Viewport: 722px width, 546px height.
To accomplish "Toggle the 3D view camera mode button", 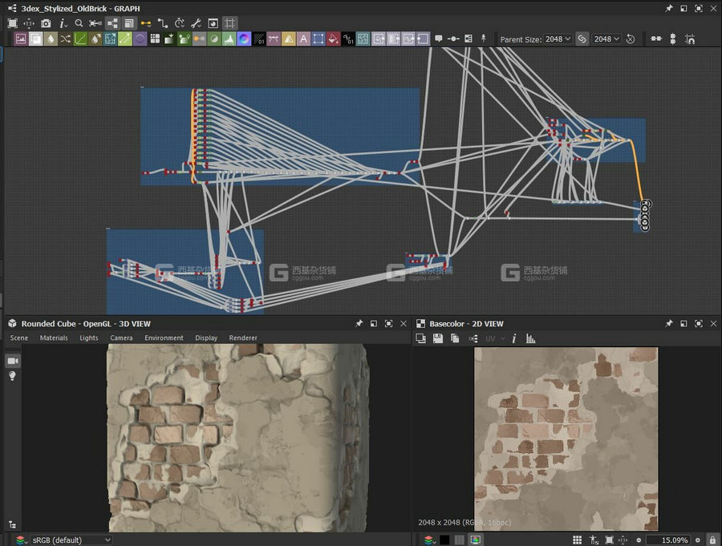I will [x=12, y=361].
